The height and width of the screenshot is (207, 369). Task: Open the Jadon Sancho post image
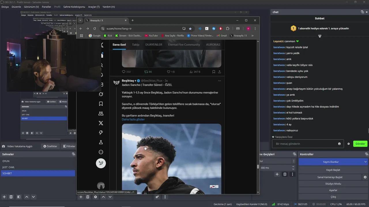click(x=172, y=159)
